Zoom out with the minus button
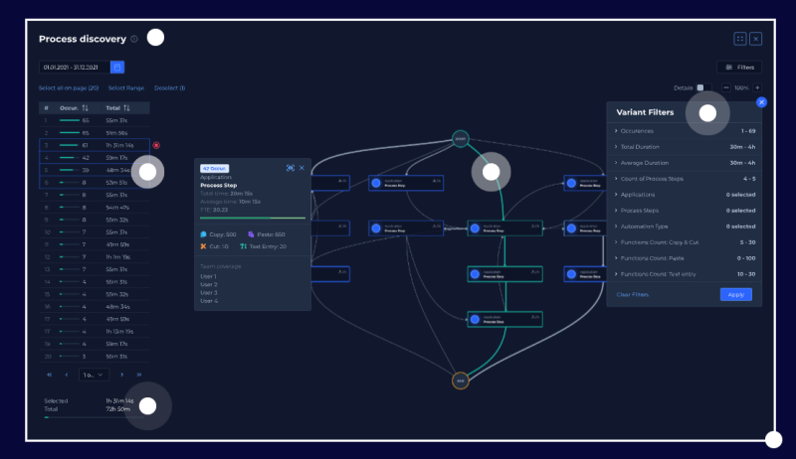Screen dimensions: 796x459 click(726, 87)
